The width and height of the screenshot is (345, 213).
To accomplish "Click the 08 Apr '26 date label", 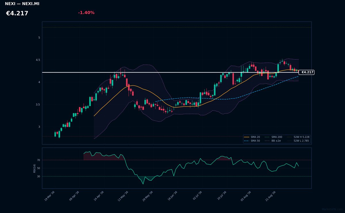I will pos(74,196).
